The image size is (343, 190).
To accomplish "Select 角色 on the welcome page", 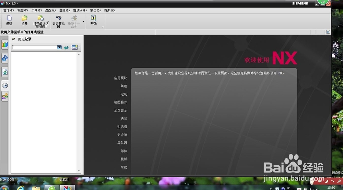I will pos(123,86).
